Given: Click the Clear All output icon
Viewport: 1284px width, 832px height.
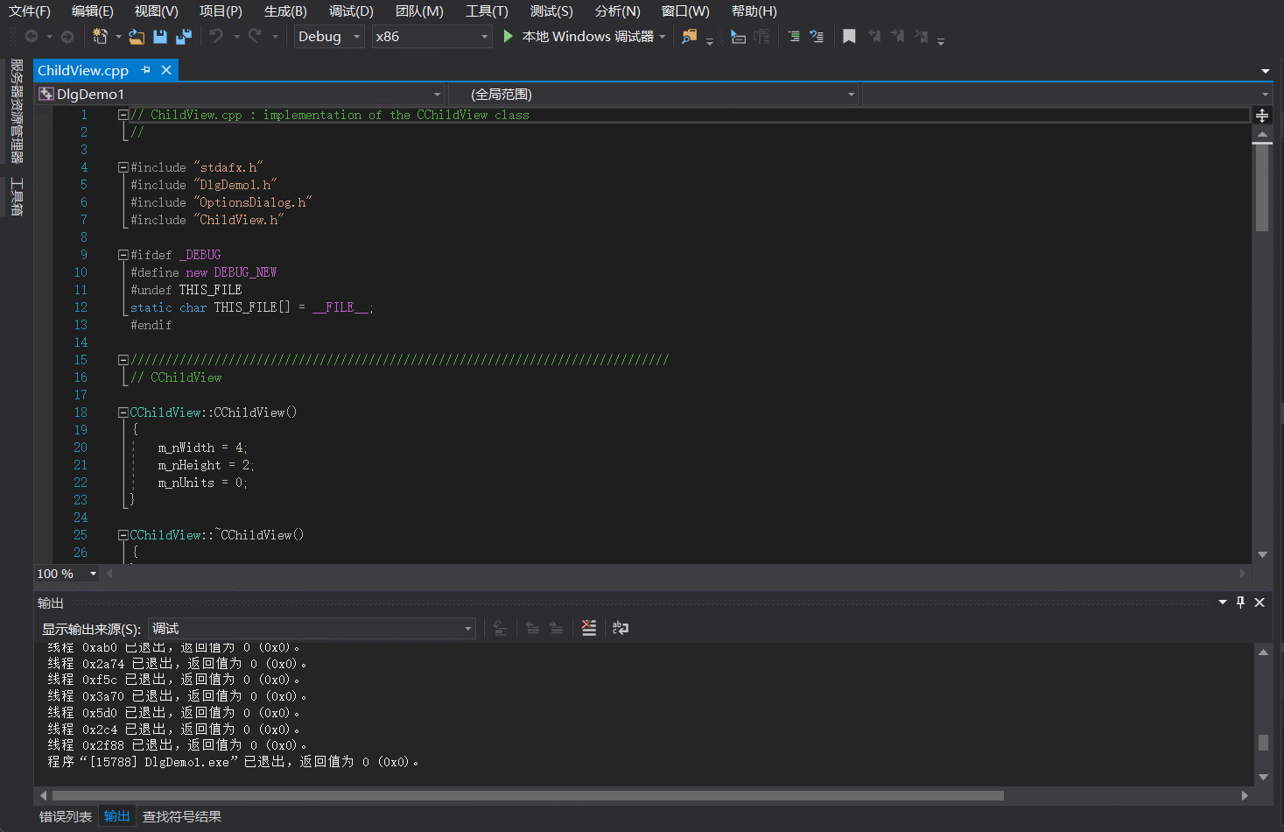Looking at the screenshot, I should 589,628.
